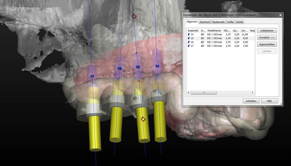The image size is (291, 166).
Task: Toggle visibility glasses icon for implant 16
Action: point(203,42)
